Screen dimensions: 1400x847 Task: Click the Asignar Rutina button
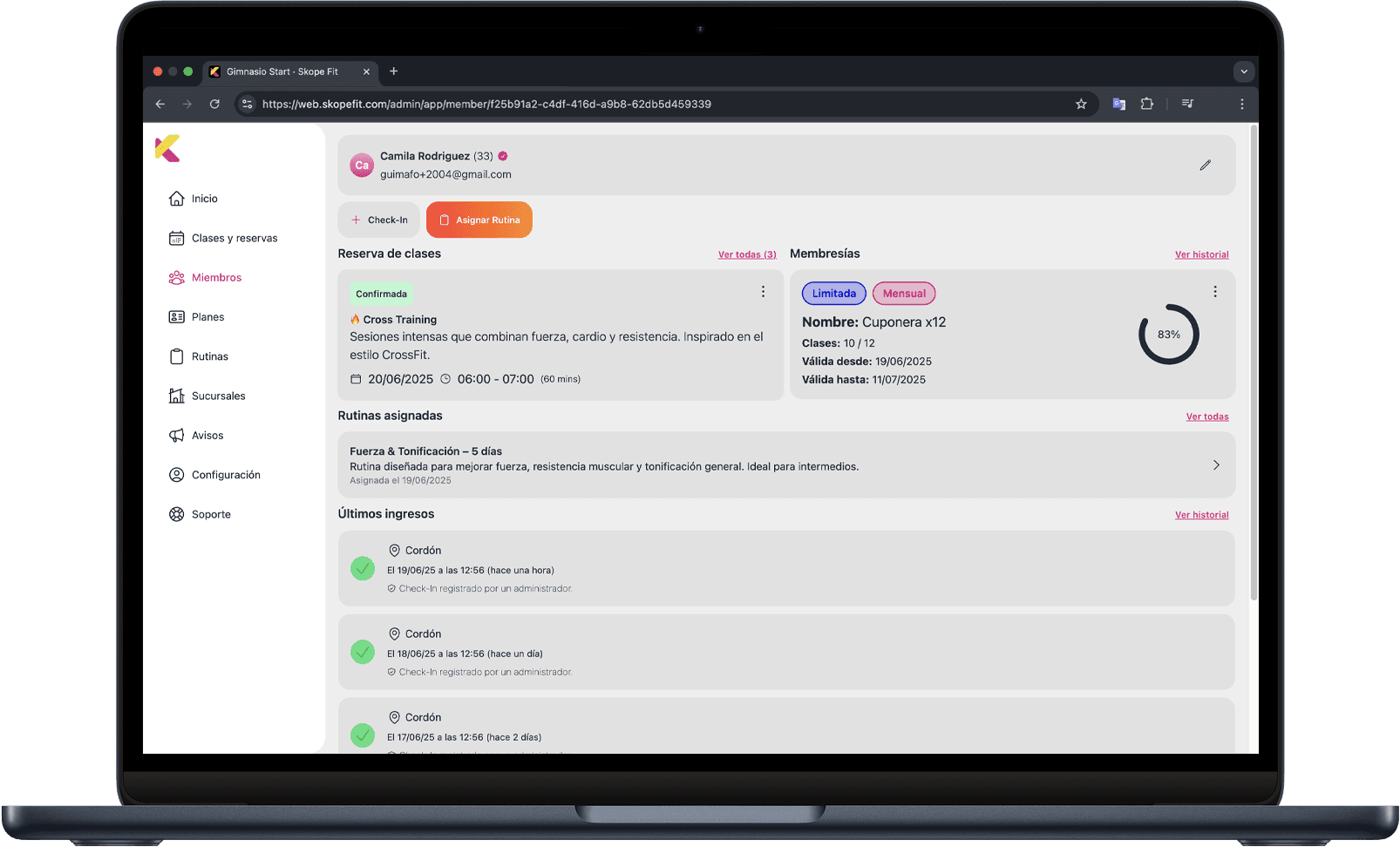pos(479,220)
